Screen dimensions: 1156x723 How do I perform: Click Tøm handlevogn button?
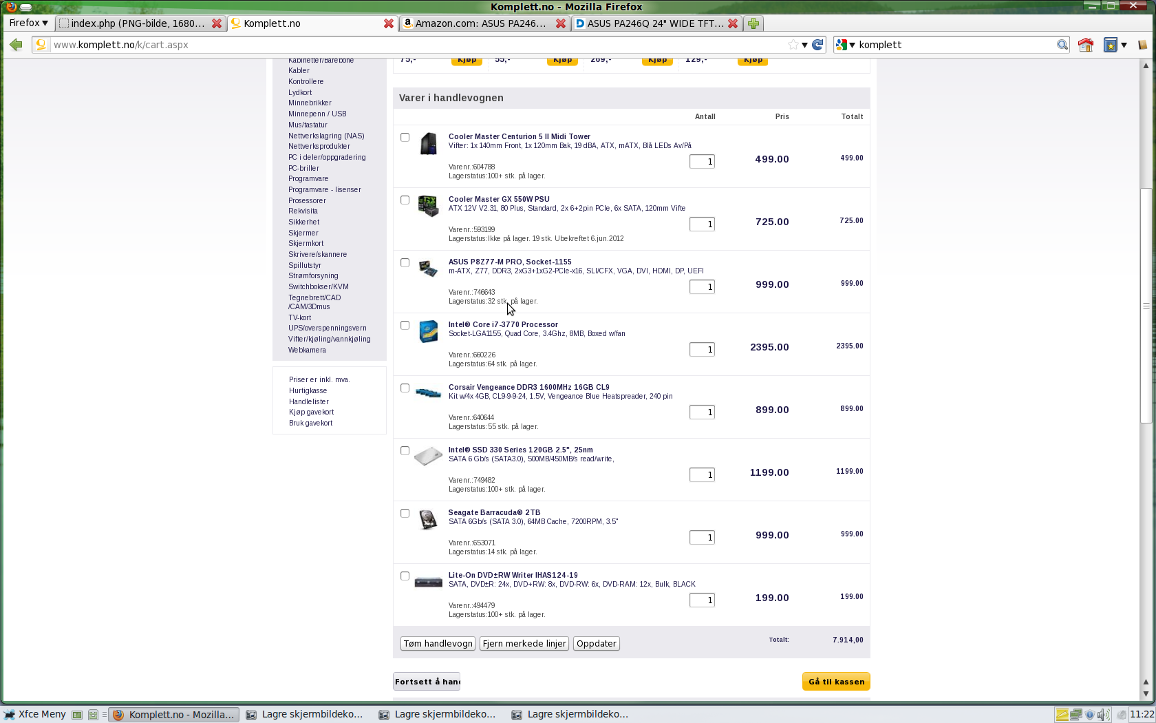pos(438,644)
